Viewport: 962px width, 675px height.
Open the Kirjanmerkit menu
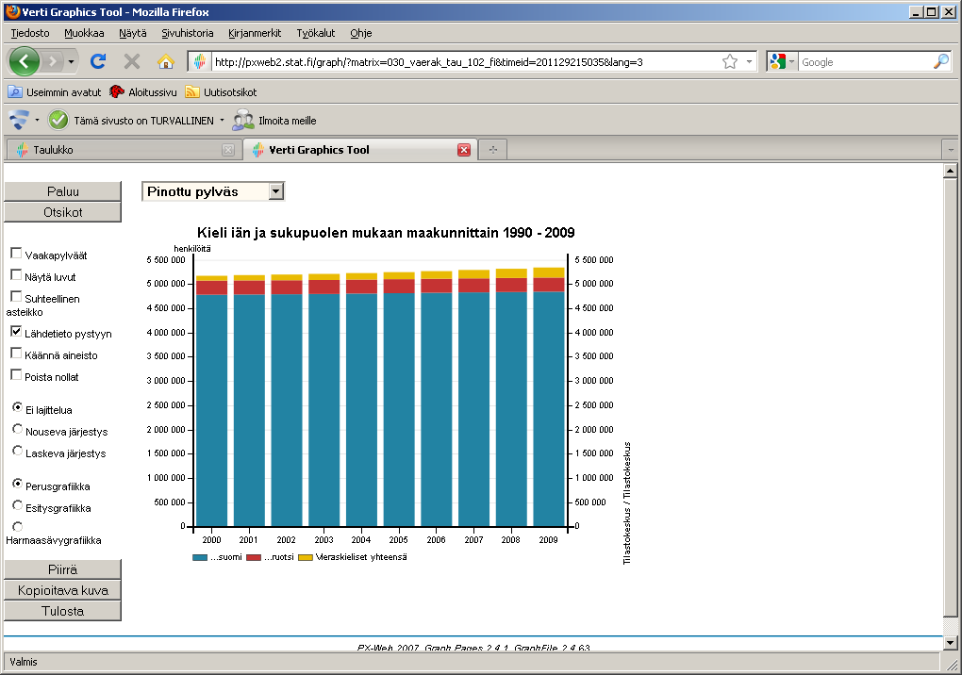point(255,33)
